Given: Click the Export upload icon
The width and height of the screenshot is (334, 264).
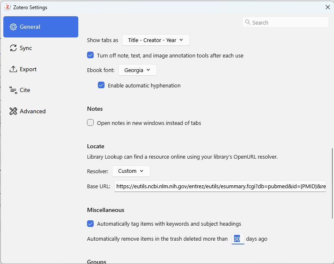Looking at the screenshot, I should (x=13, y=69).
